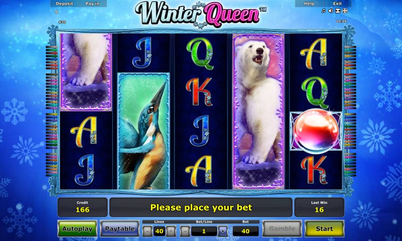Viewport: 402px width, 241px height.
Task: Open the Pay in menu item
Action: click(x=92, y=4)
